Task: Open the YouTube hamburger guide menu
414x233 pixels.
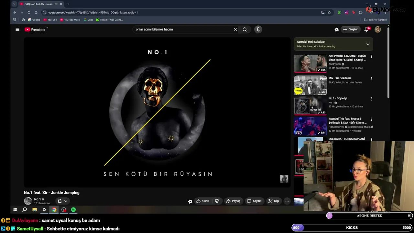Action: coord(17,29)
